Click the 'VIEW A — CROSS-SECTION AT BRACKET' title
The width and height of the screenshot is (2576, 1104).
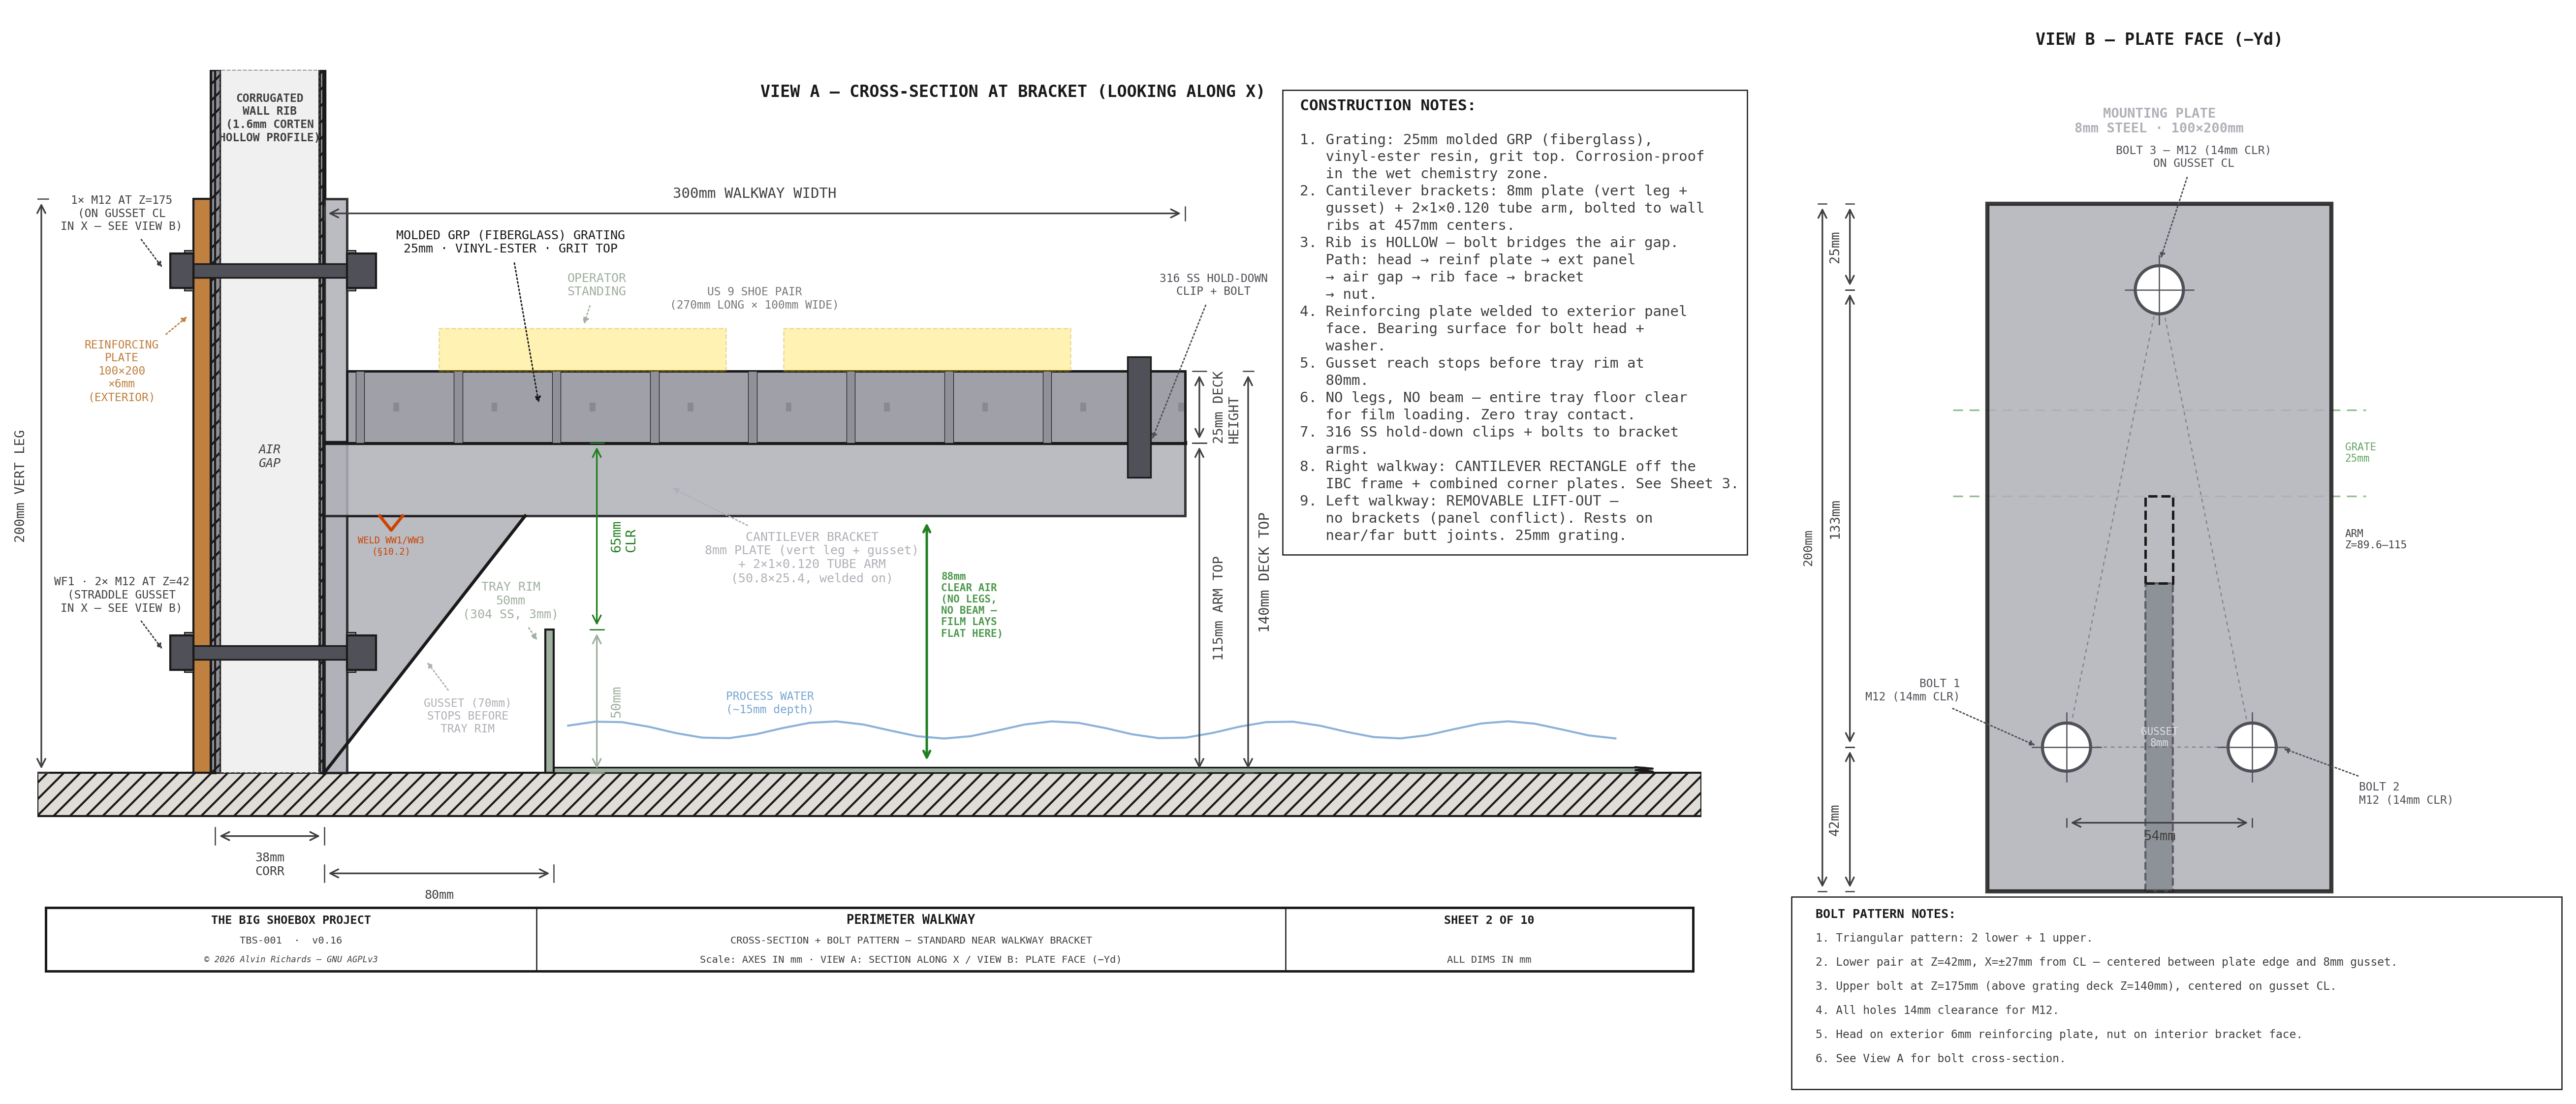tap(1012, 91)
